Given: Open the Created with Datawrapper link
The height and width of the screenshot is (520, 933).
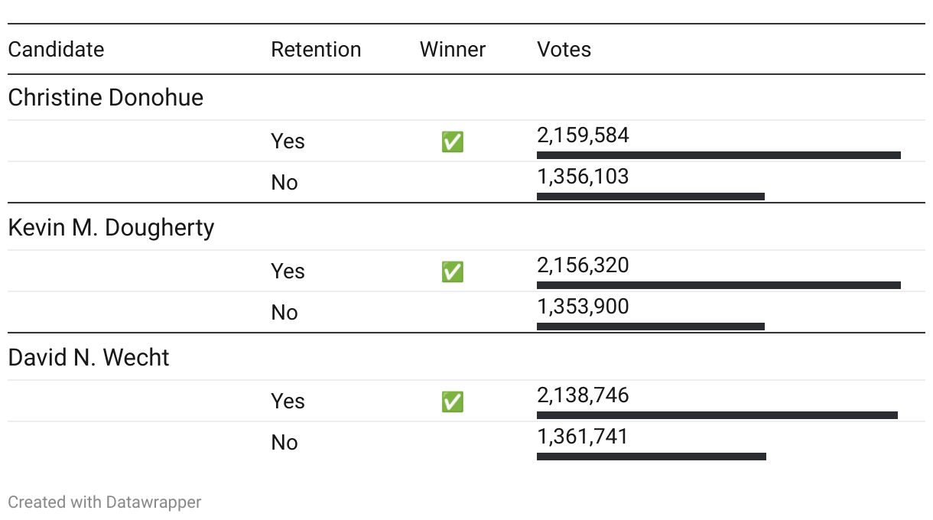Looking at the screenshot, I should (x=105, y=502).
